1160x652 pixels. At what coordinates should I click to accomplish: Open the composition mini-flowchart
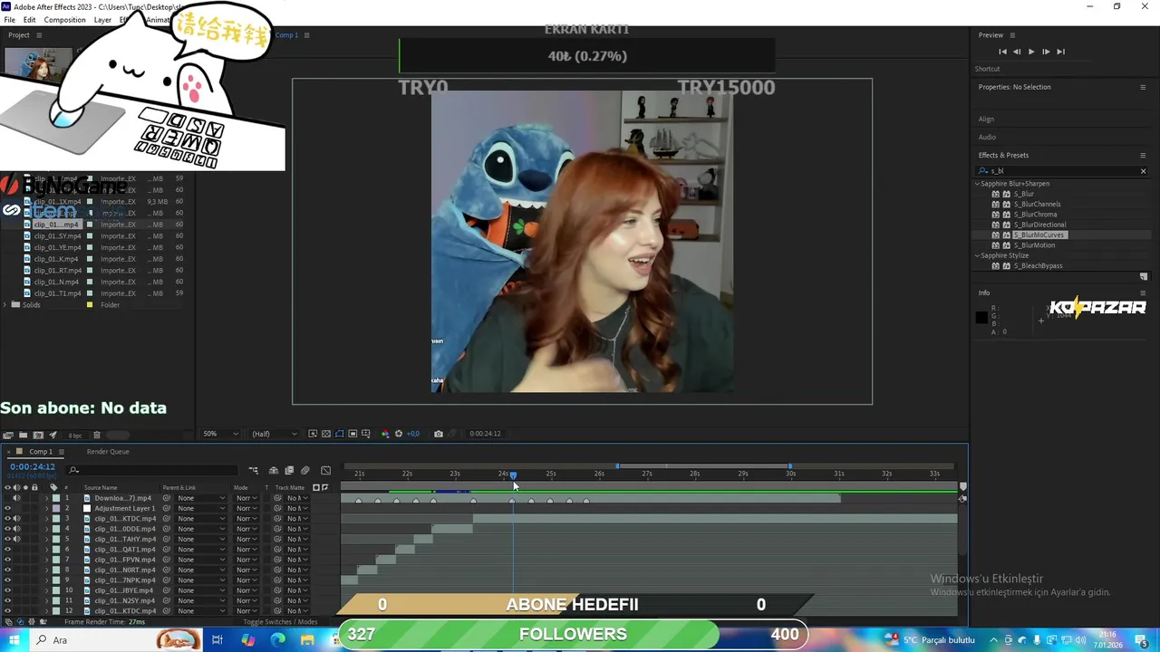[254, 471]
